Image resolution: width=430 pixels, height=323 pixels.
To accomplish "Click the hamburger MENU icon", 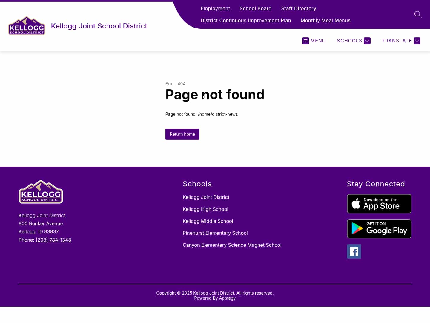I will (305, 41).
